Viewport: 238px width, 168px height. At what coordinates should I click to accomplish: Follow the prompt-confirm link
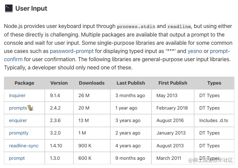[220, 51]
